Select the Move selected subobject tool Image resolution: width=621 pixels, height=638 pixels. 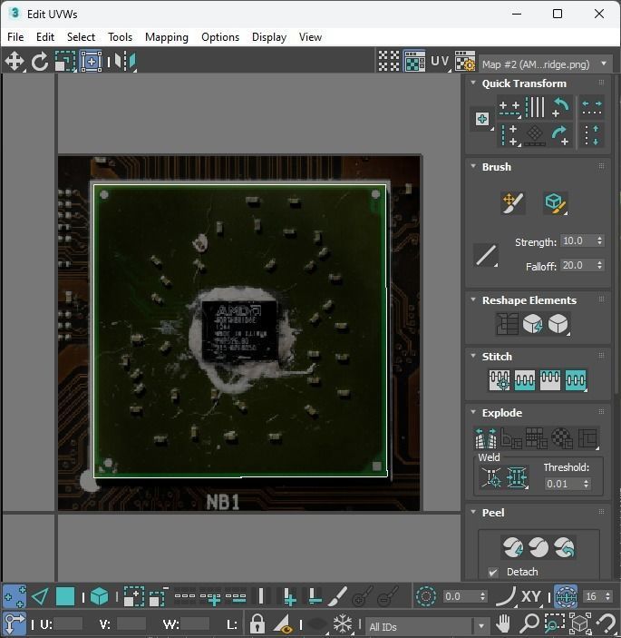(x=15, y=62)
